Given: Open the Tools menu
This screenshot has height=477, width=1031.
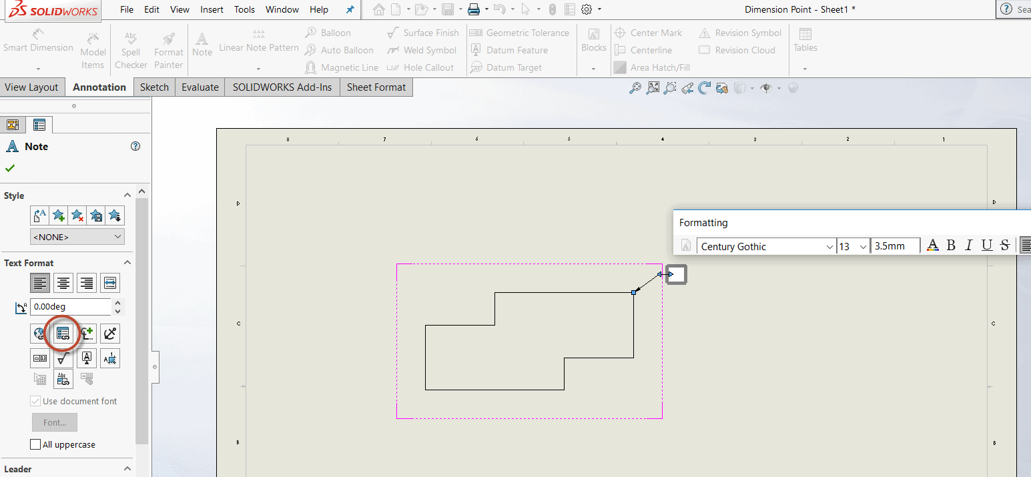Looking at the screenshot, I should coord(245,9).
